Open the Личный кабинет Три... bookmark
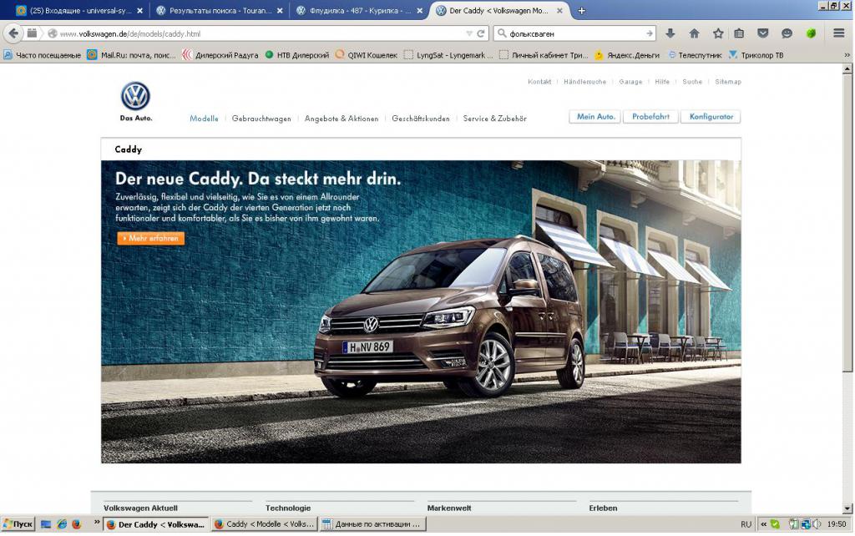This screenshot has height=536, width=855. click(543, 55)
